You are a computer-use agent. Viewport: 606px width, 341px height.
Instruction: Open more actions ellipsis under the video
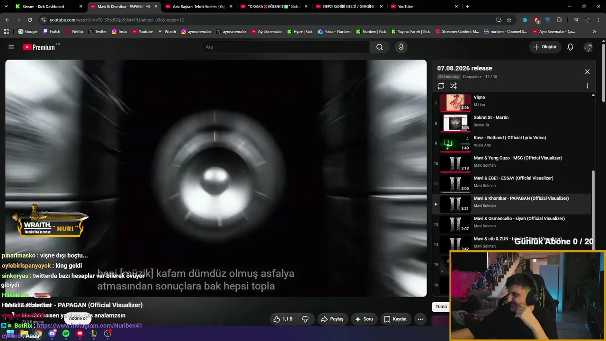pyautogui.click(x=420, y=319)
